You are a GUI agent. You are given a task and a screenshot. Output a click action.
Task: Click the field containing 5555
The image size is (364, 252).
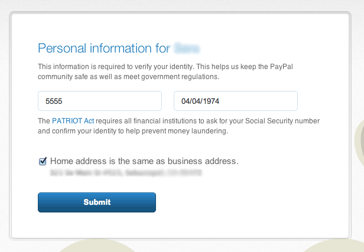(100, 101)
